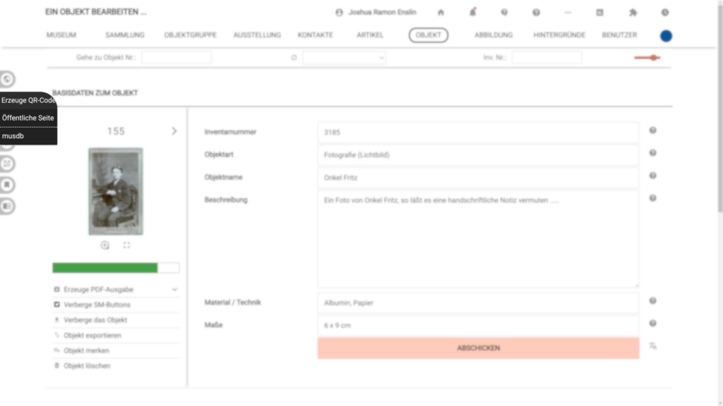723x406 pixels.
Task: Select the OBJEKT menu item
Action: (x=429, y=35)
